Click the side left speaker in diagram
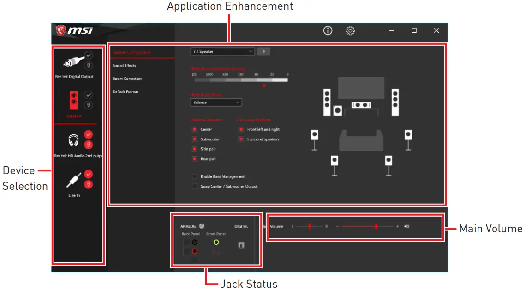The image size is (526, 291). point(314,140)
